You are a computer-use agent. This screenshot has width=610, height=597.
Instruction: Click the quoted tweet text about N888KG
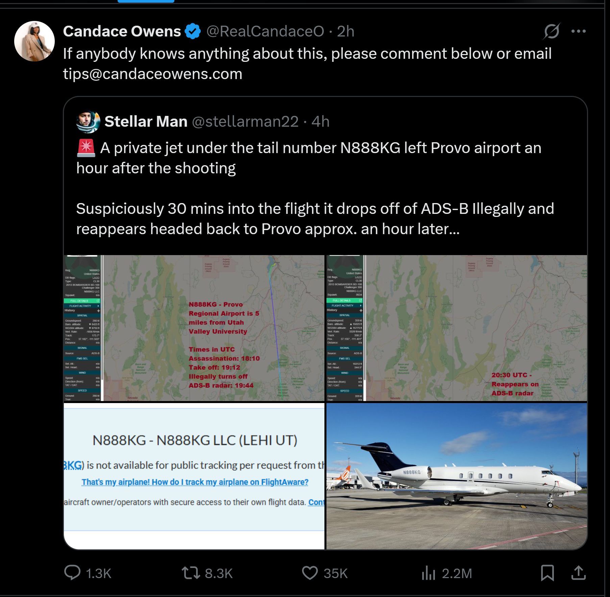pyautogui.click(x=314, y=189)
